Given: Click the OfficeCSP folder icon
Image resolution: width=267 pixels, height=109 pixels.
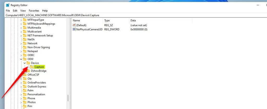Looking at the screenshot, I should (x=25, y=75).
